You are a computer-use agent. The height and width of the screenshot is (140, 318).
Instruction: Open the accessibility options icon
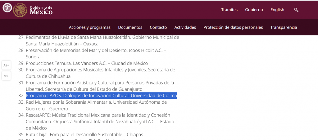[x=7, y=8]
